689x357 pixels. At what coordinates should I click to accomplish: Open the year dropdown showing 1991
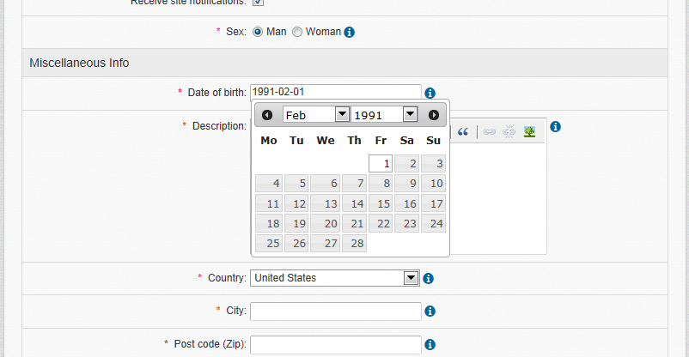click(384, 114)
